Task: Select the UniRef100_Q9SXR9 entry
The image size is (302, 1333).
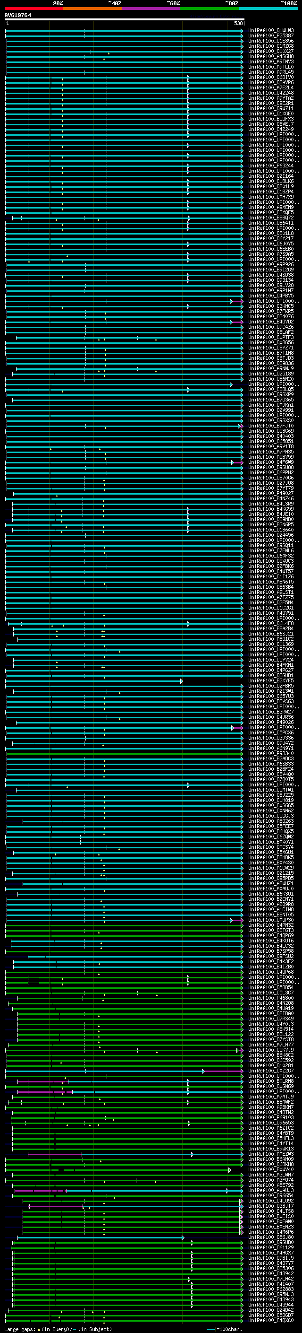Action: 271,394
